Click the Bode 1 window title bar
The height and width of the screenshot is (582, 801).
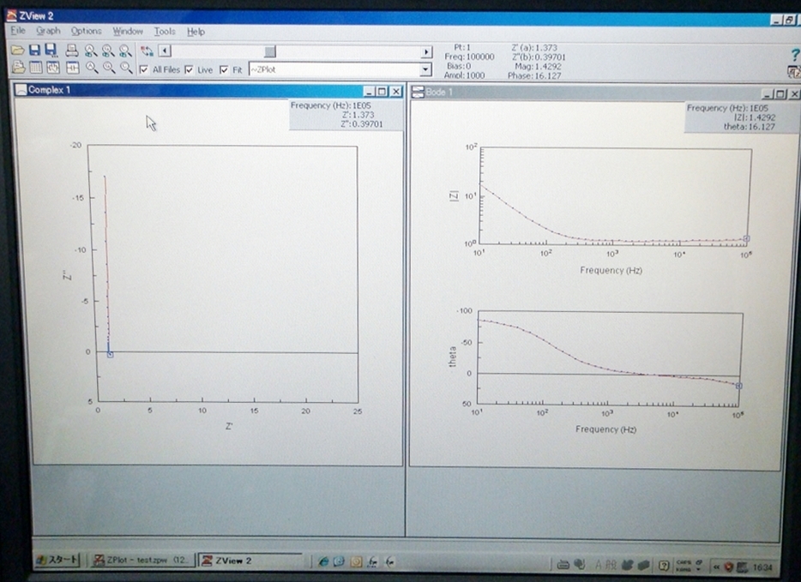605,93
